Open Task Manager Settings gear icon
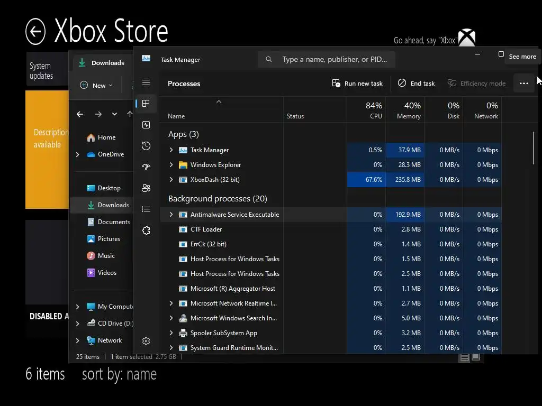The height and width of the screenshot is (406, 542). [146, 341]
